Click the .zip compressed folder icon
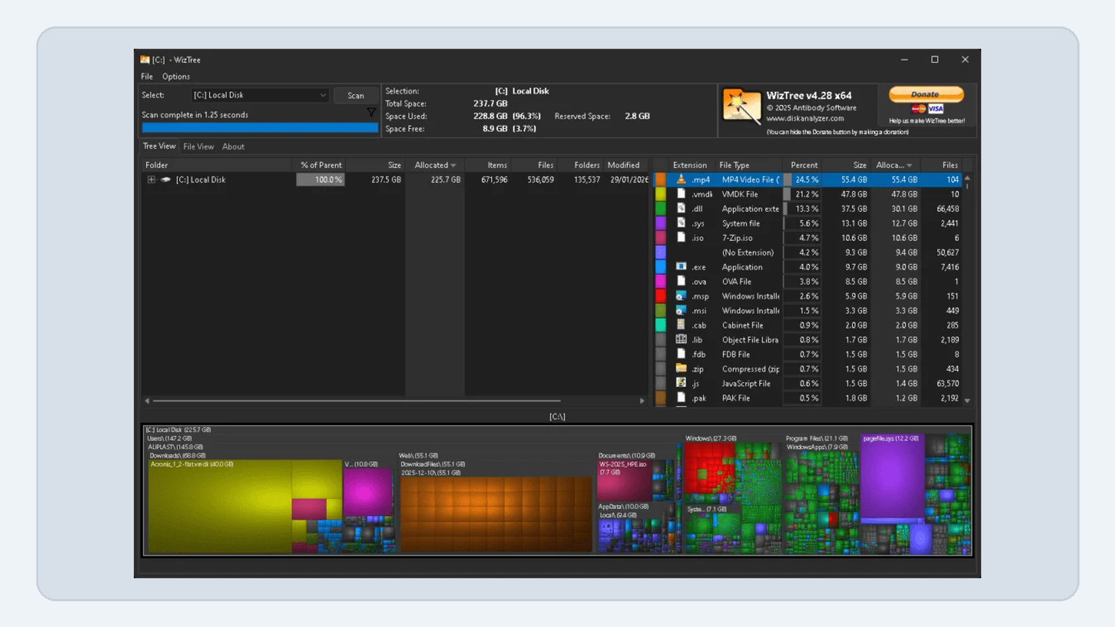 (x=681, y=369)
